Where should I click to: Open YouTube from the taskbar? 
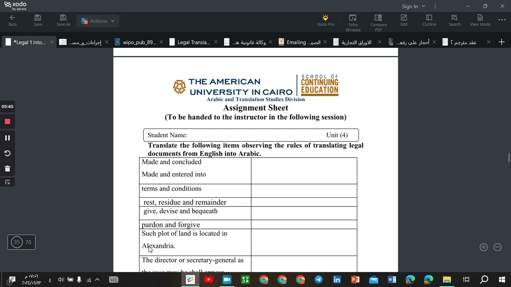(208, 280)
